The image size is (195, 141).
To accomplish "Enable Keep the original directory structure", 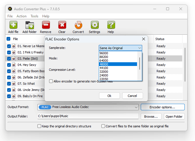I will point(39,126).
